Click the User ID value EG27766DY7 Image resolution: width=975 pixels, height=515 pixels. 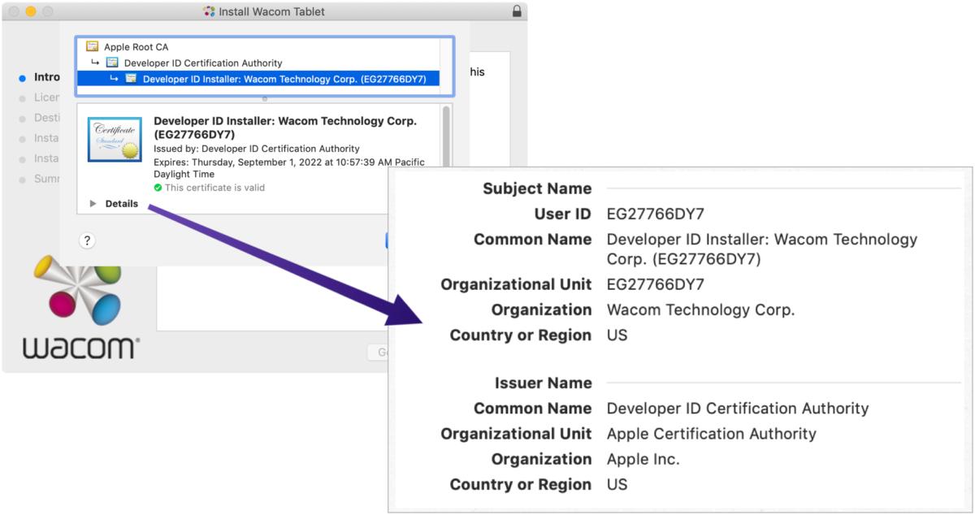click(656, 214)
